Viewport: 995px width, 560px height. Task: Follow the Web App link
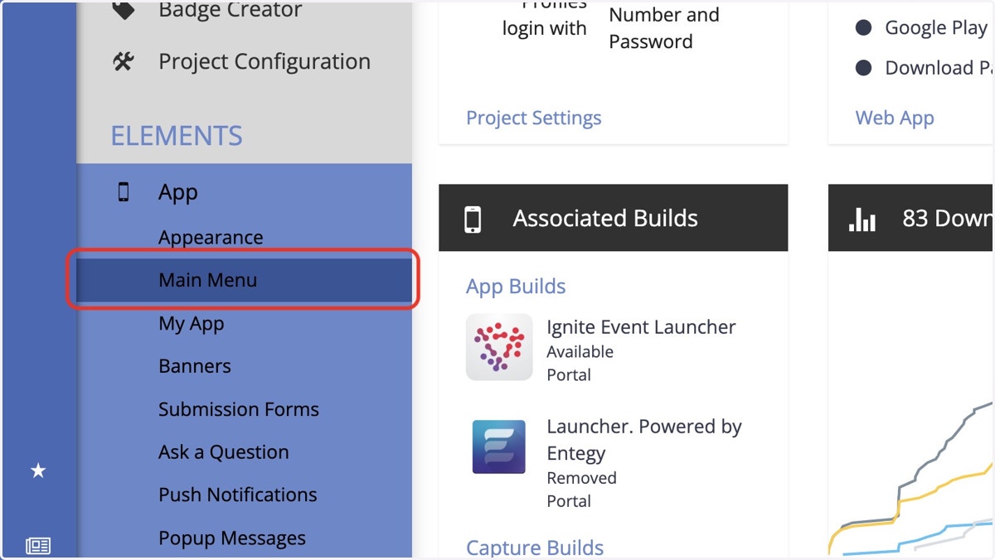click(895, 118)
